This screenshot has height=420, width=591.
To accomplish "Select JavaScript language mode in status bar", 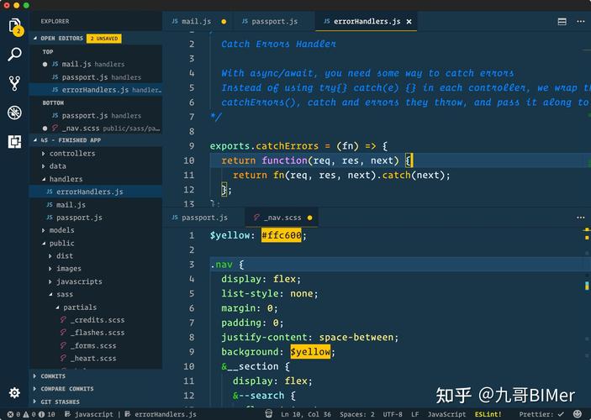I will click(446, 414).
